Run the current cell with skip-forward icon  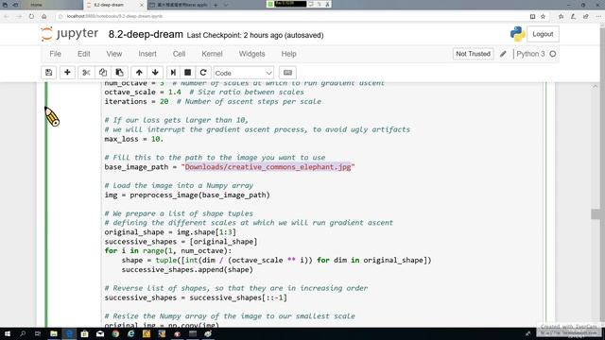point(173,73)
